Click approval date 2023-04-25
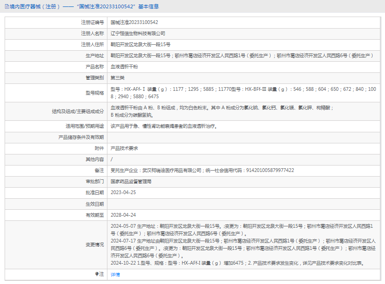Screen dimensions: 385x284 pos(123,192)
